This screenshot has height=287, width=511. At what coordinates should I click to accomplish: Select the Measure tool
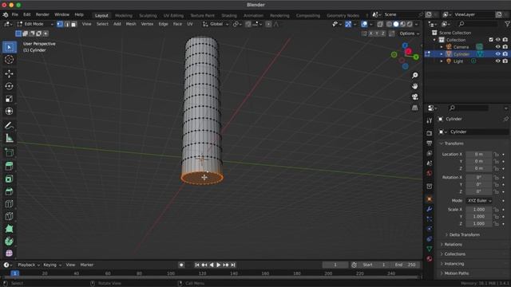9,138
